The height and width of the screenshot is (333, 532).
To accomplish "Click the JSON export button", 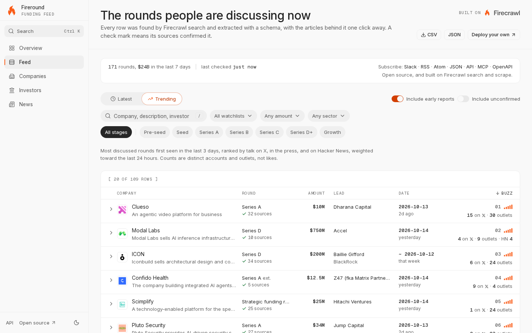I will (454, 35).
